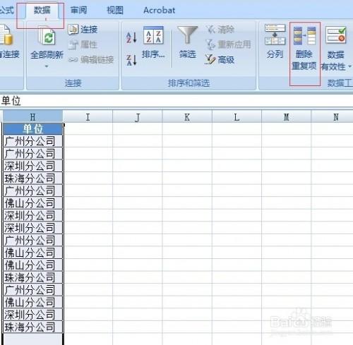The height and width of the screenshot is (345, 353).
Task: Click the 编辑链接 edit links button
Action: 91,60
